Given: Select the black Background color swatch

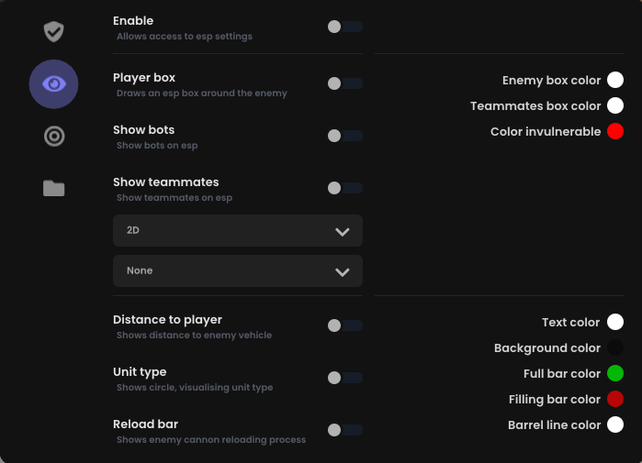Looking at the screenshot, I should 615,347.
